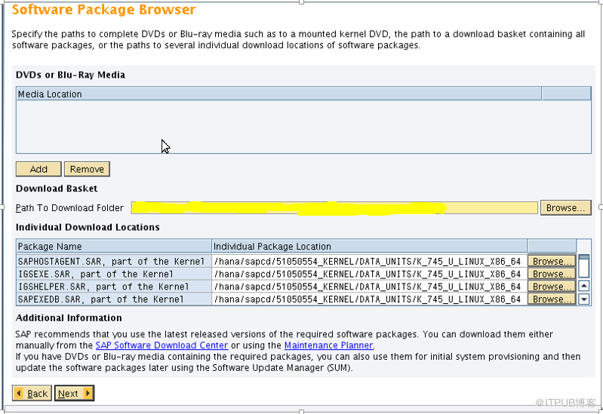Click the location path field for IGSEXE.SAR
This screenshot has height=414, width=603.
(370, 274)
